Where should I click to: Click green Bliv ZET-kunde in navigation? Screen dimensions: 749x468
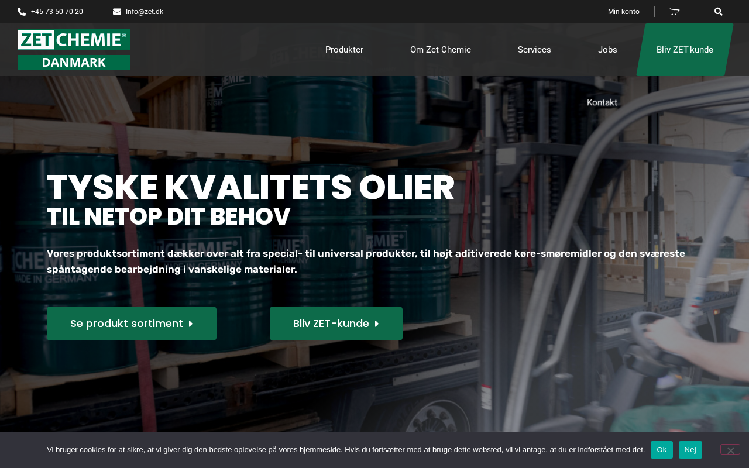pyautogui.click(x=685, y=50)
